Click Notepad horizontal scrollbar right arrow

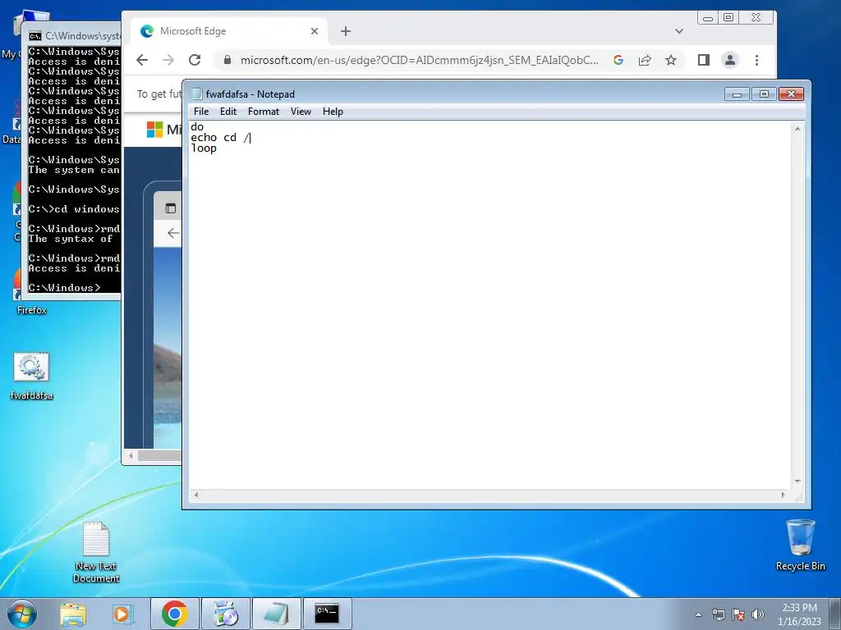[x=783, y=495]
